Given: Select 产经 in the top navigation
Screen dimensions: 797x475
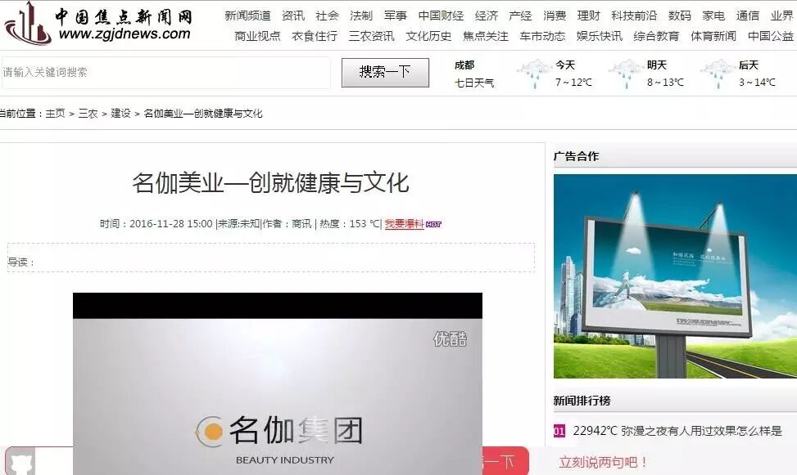Looking at the screenshot, I should click(520, 16).
